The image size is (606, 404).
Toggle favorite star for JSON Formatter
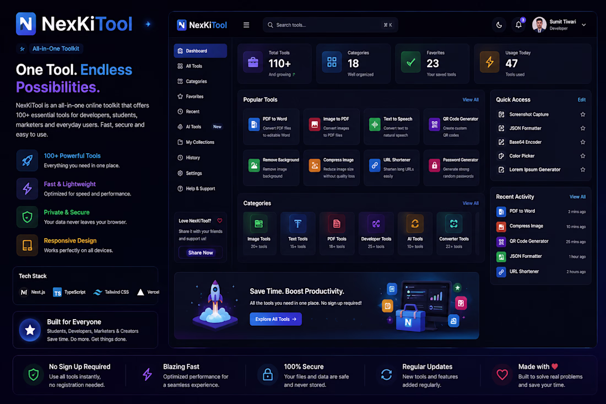(x=582, y=128)
